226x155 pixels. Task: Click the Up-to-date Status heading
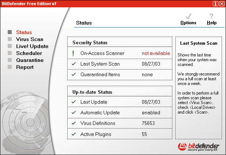(92, 92)
